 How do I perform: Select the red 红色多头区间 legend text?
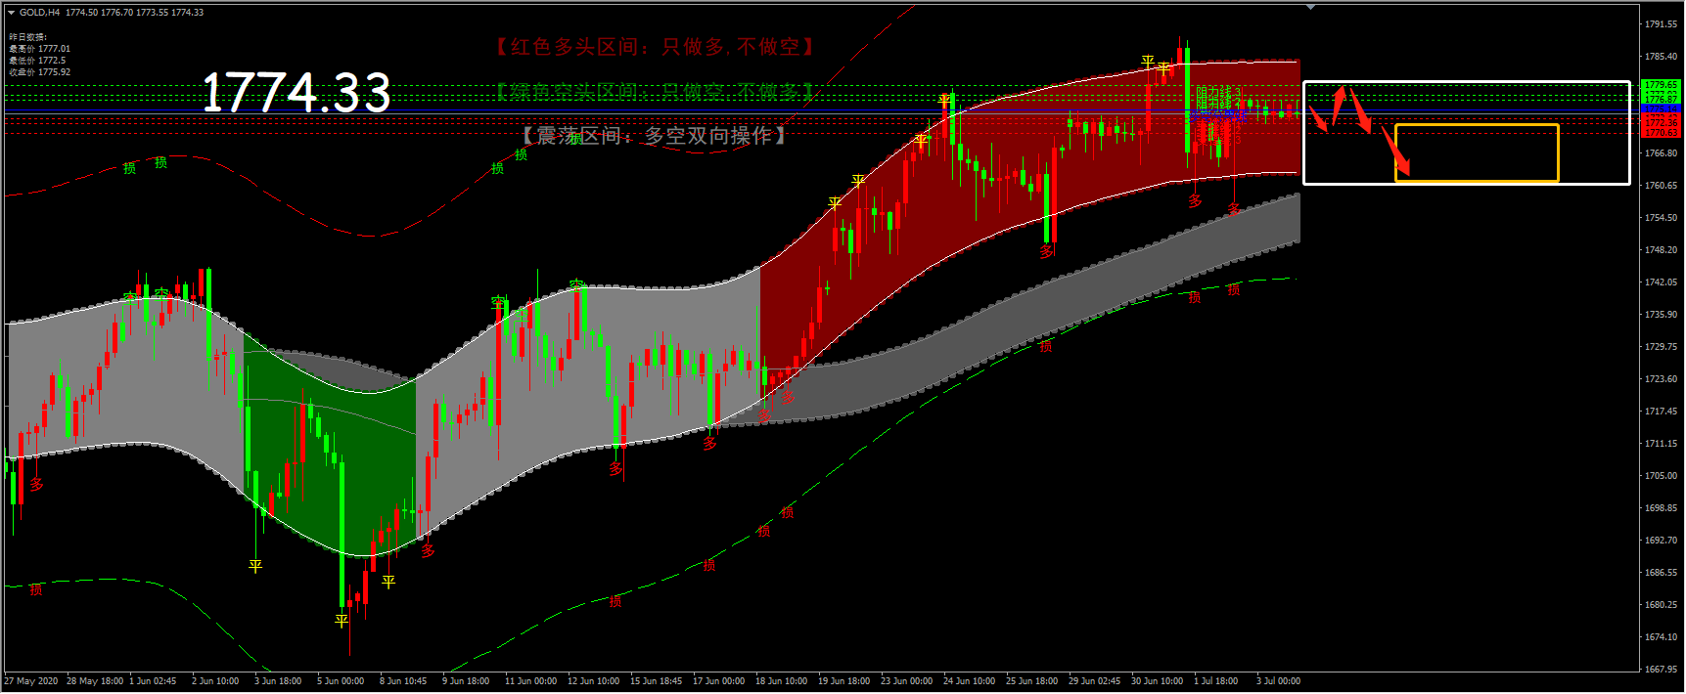pos(656,47)
